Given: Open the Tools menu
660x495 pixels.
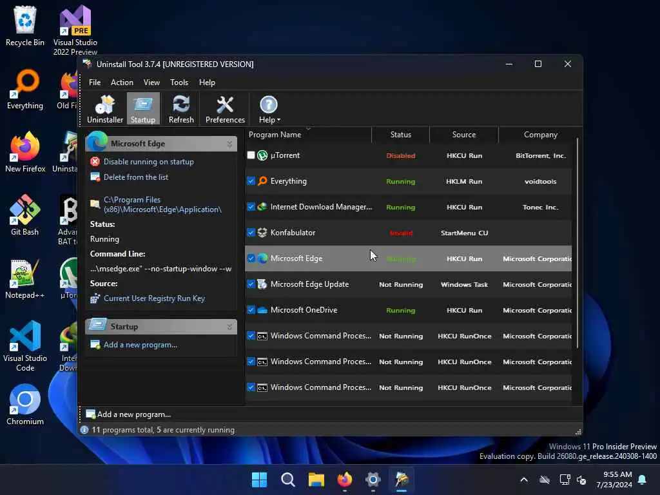Looking at the screenshot, I should pos(179,82).
